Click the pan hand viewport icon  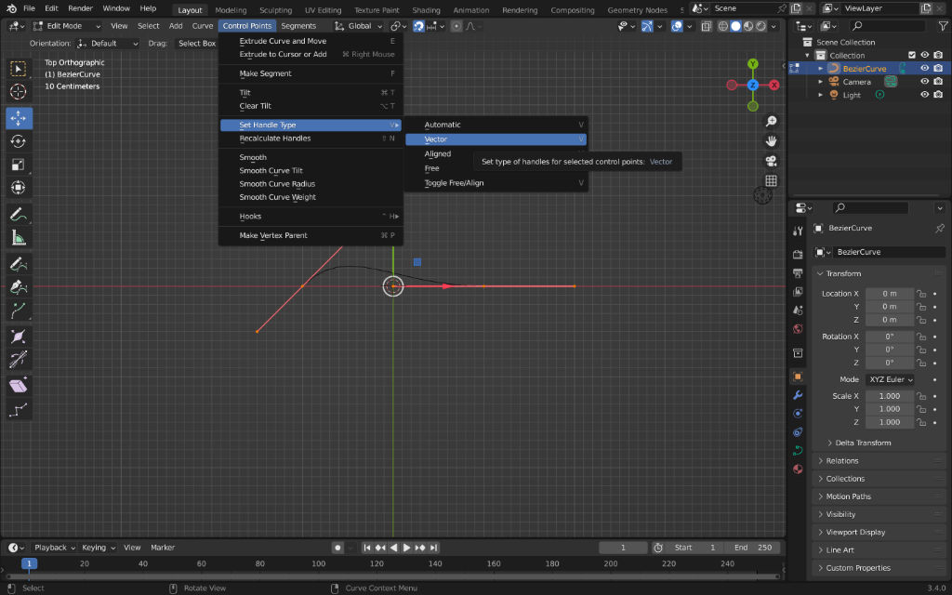pos(771,141)
